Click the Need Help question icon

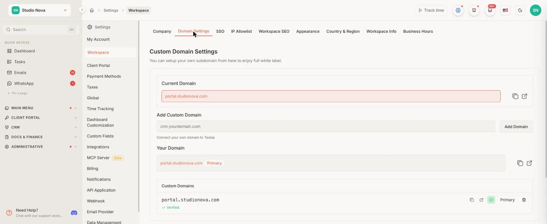click(x=9, y=213)
